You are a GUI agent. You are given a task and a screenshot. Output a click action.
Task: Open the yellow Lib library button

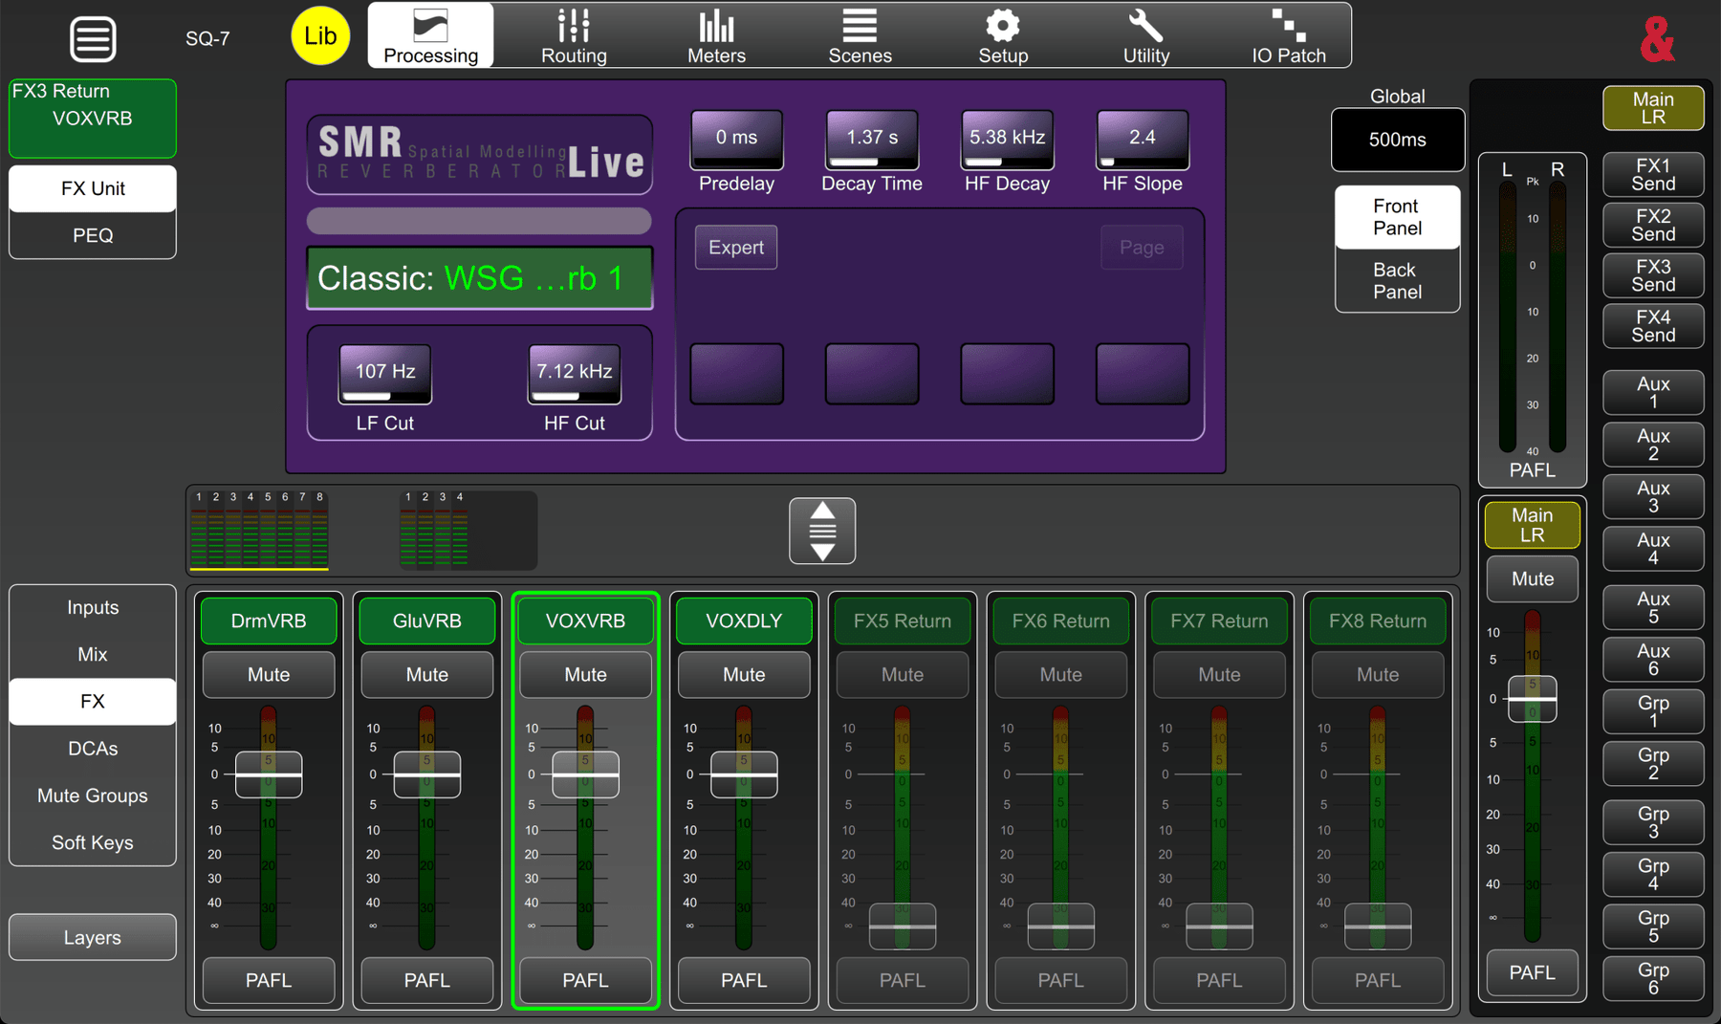[320, 36]
